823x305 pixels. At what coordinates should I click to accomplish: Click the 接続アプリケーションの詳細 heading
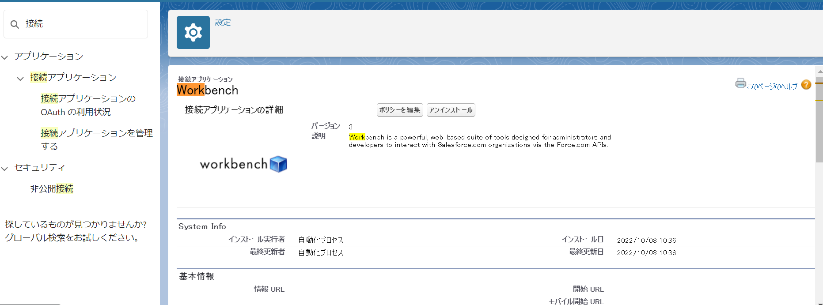click(234, 109)
